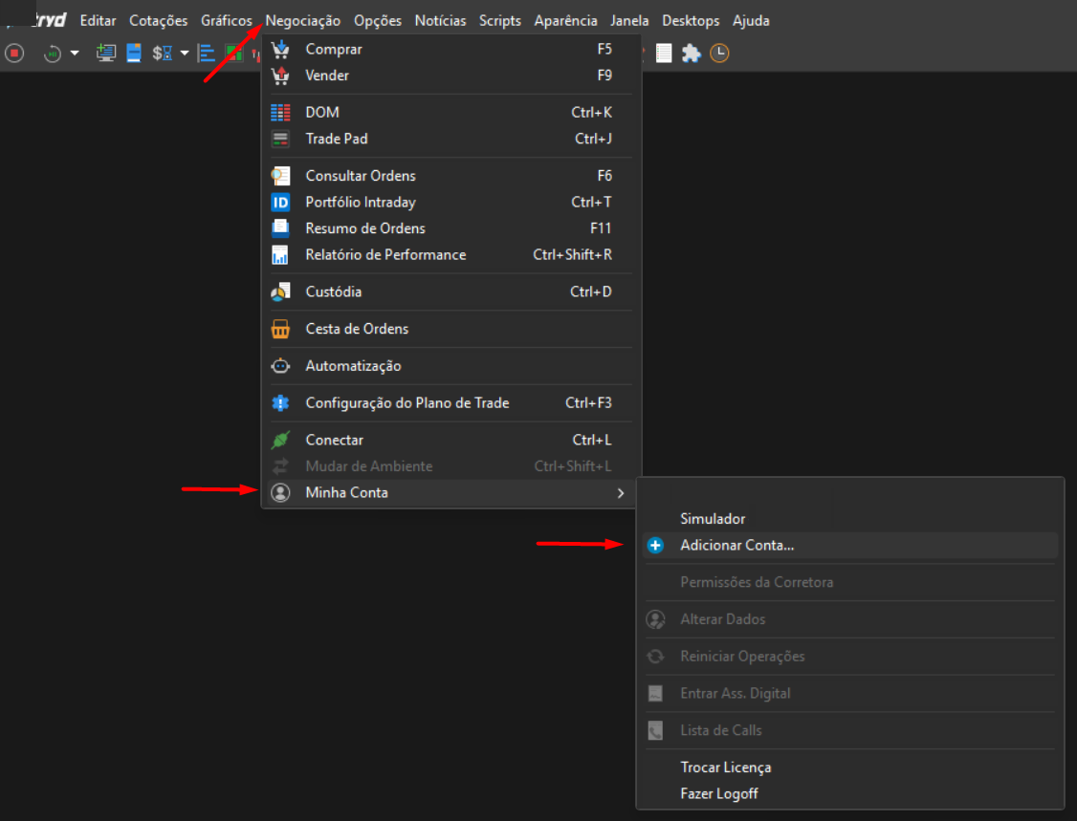Click the puzzle piece plugin toolbar icon
This screenshot has width=1077, height=821.
[691, 53]
